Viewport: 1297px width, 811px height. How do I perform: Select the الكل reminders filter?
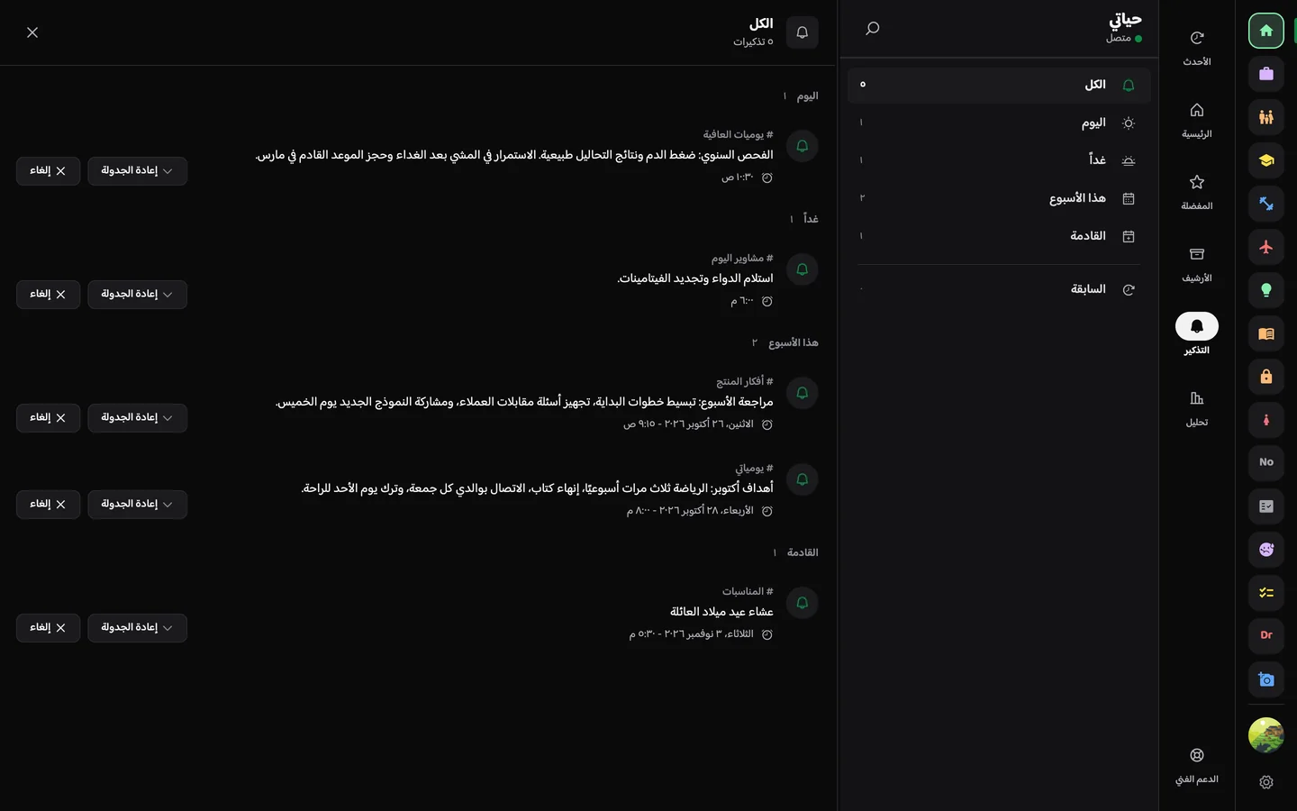(x=999, y=86)
